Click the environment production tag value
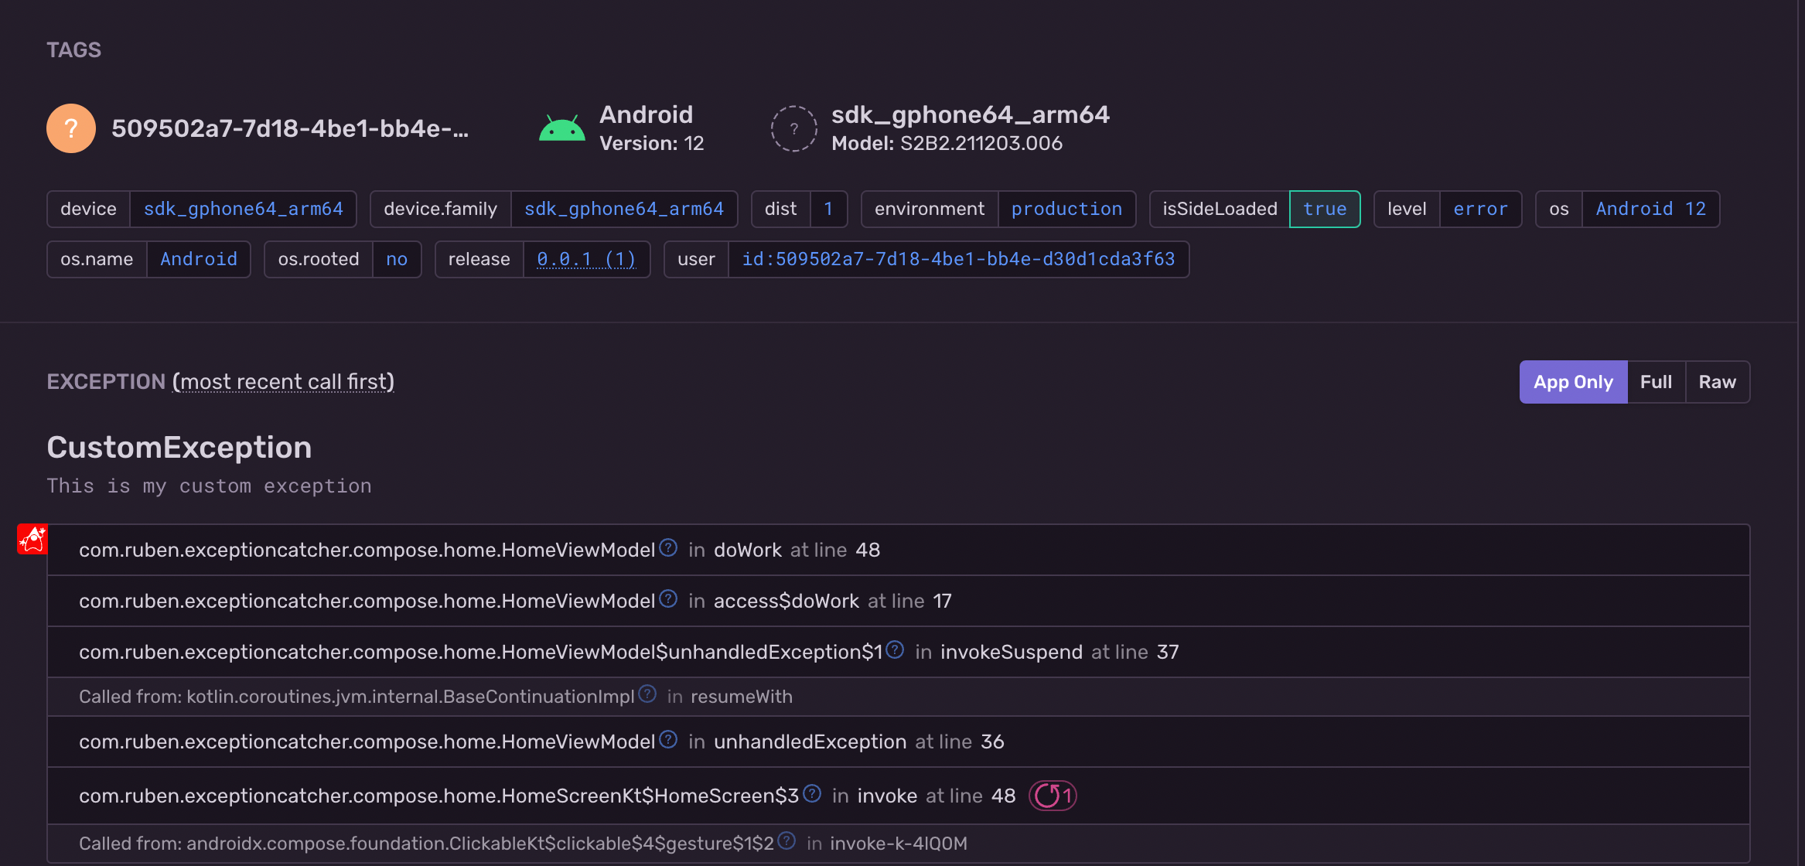The width and height of the screenshot is (1805, 866). [x=1066, y=209]
